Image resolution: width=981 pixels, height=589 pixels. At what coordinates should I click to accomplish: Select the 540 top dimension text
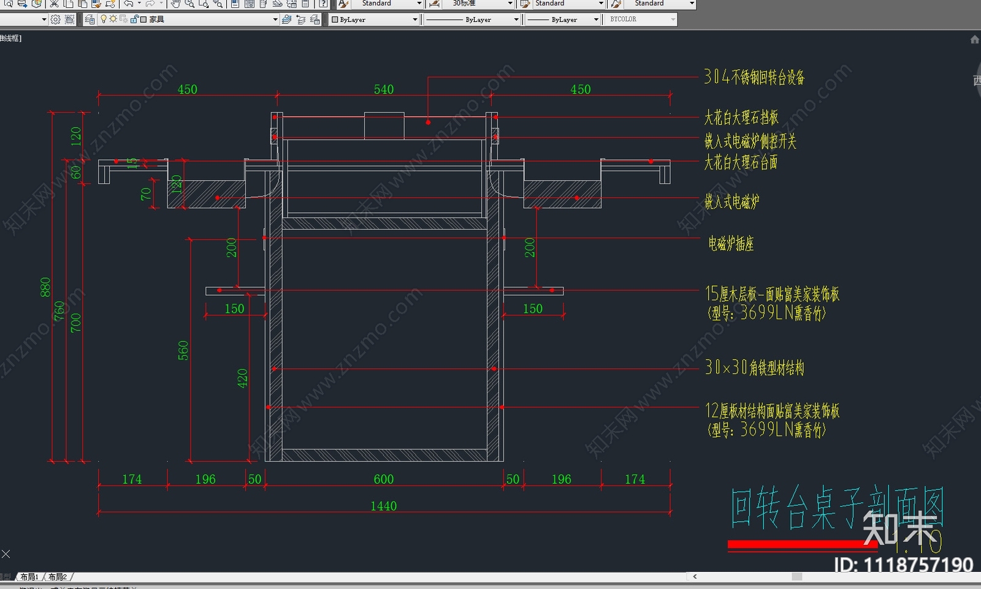point(384,89)
